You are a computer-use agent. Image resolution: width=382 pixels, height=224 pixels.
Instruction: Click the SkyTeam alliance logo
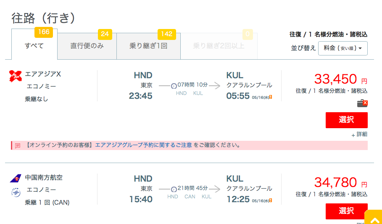coord(16,192)
